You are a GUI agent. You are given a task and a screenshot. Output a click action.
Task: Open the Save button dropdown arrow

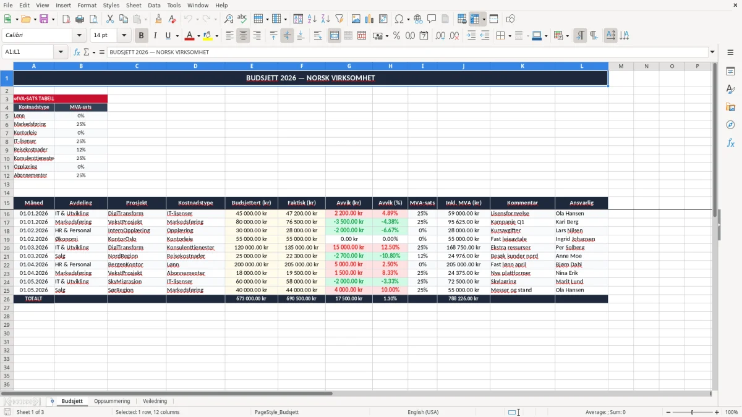click(53, 19)
